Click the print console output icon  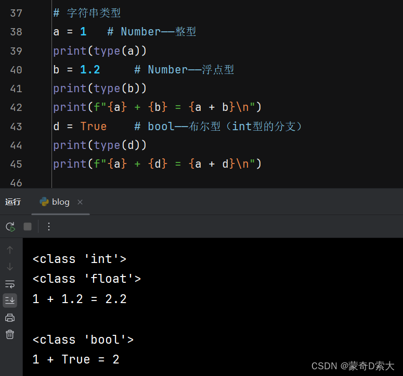[10, 318]
